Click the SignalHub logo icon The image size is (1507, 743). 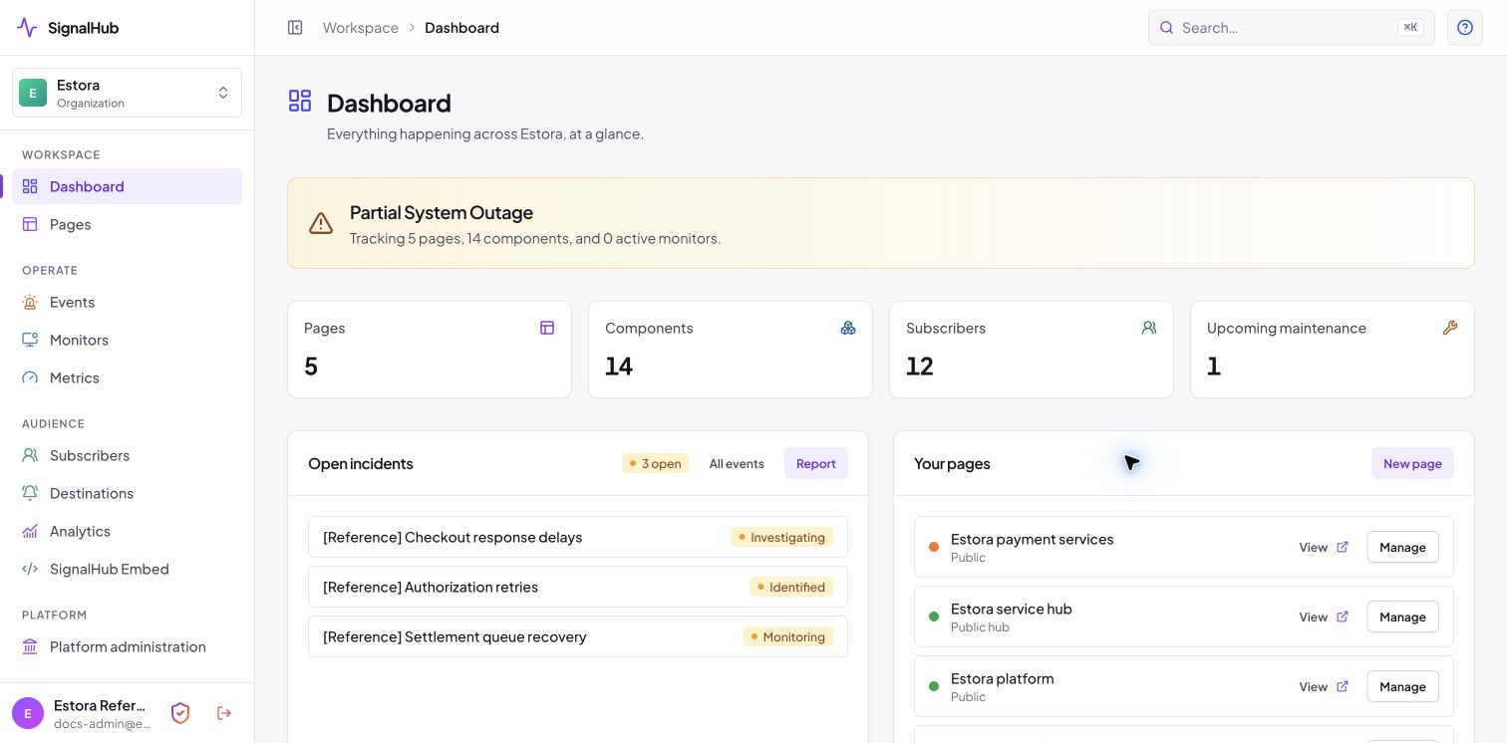coord(27,28)
